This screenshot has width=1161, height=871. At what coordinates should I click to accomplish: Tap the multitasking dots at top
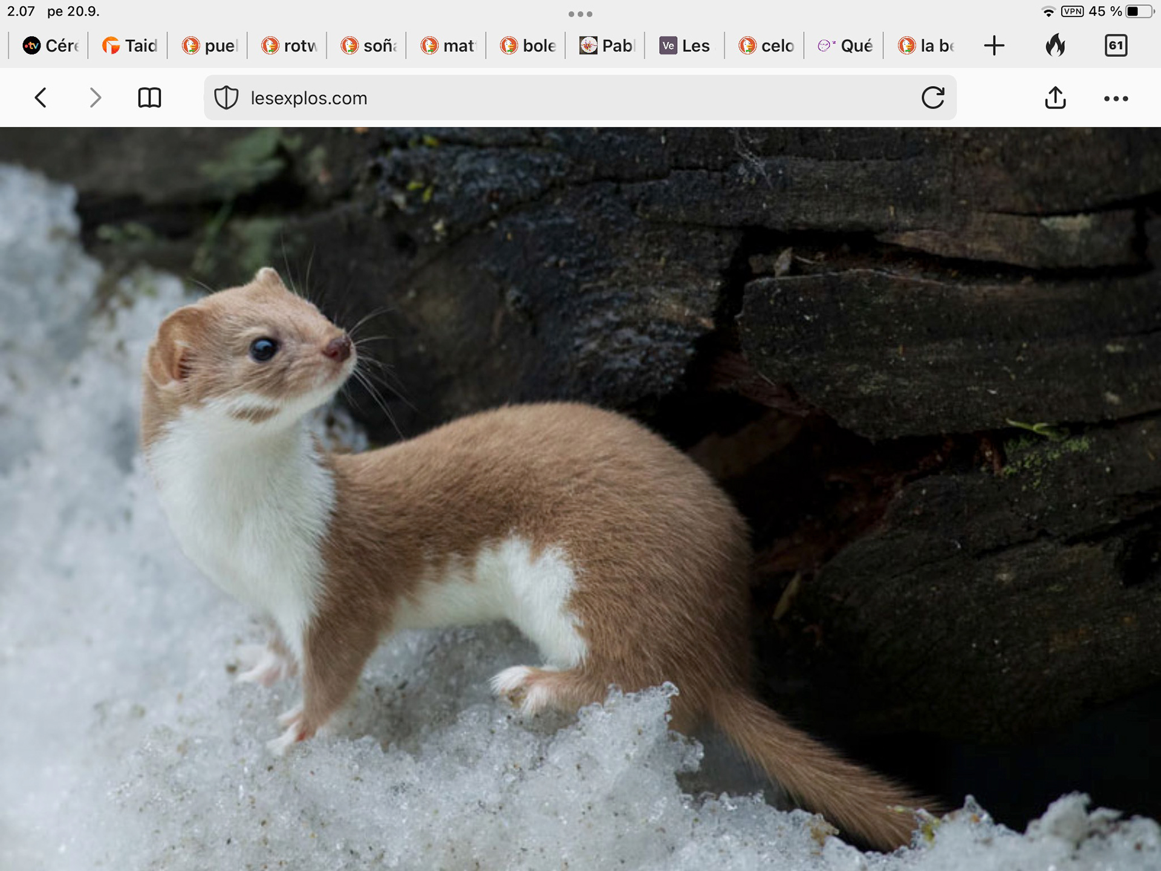[x=580, y=14]
